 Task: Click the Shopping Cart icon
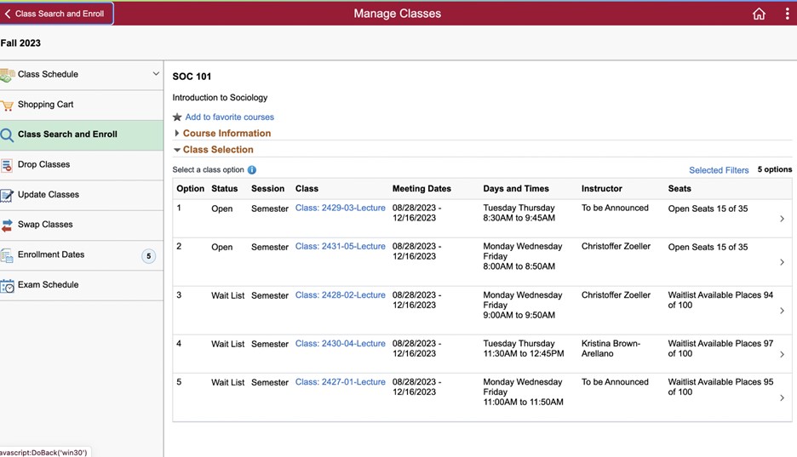8,105
